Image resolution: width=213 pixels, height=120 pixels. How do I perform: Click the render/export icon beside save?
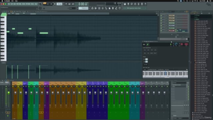[128, 4]
